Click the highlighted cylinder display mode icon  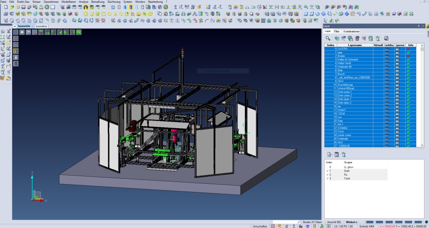click(x=131, y=7)
